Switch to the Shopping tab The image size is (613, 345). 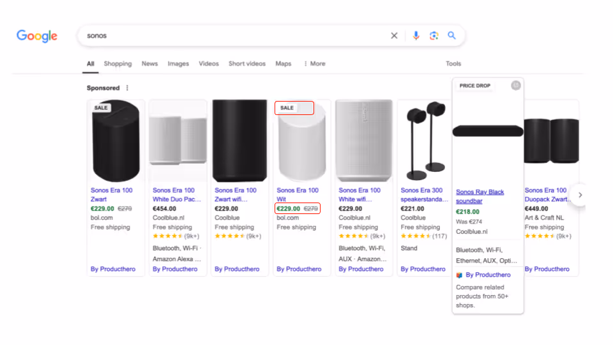coord(117,64)
